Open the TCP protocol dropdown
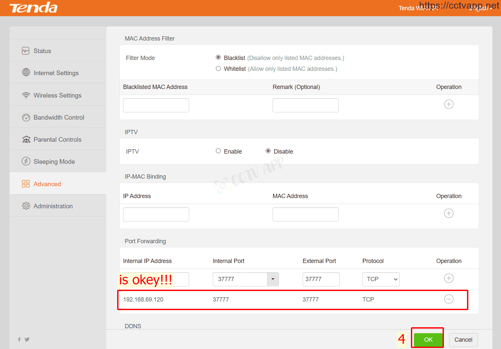501x349 pixels. (x=381, y=279)
